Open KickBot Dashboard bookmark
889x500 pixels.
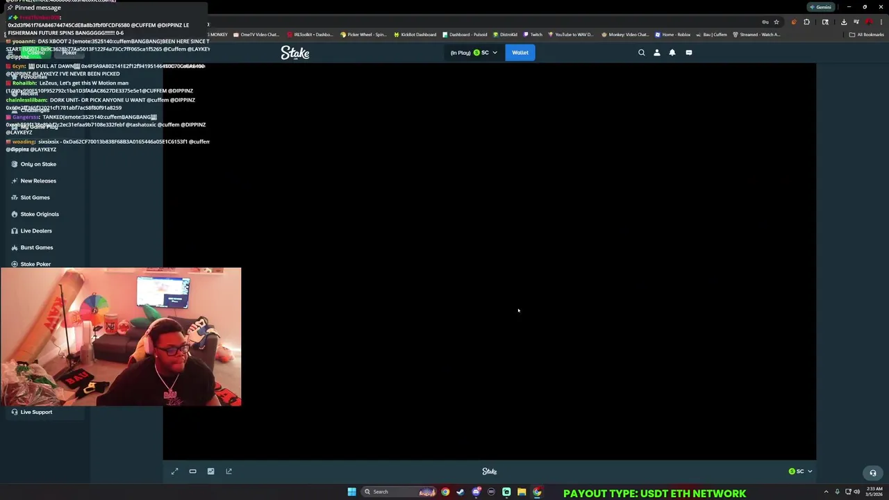[x=415, y=35]
